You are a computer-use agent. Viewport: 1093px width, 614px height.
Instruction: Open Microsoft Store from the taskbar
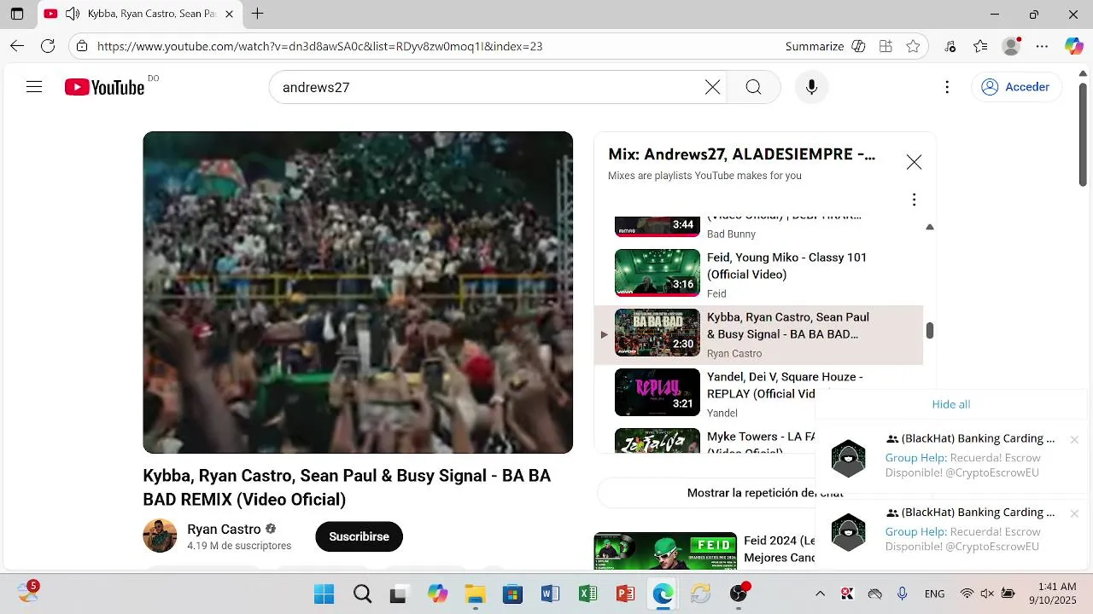tap(512, 594)
